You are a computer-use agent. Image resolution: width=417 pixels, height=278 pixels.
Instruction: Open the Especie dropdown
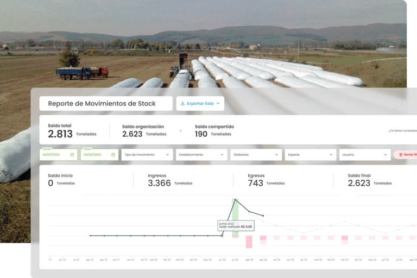click(x=311, y=155)
